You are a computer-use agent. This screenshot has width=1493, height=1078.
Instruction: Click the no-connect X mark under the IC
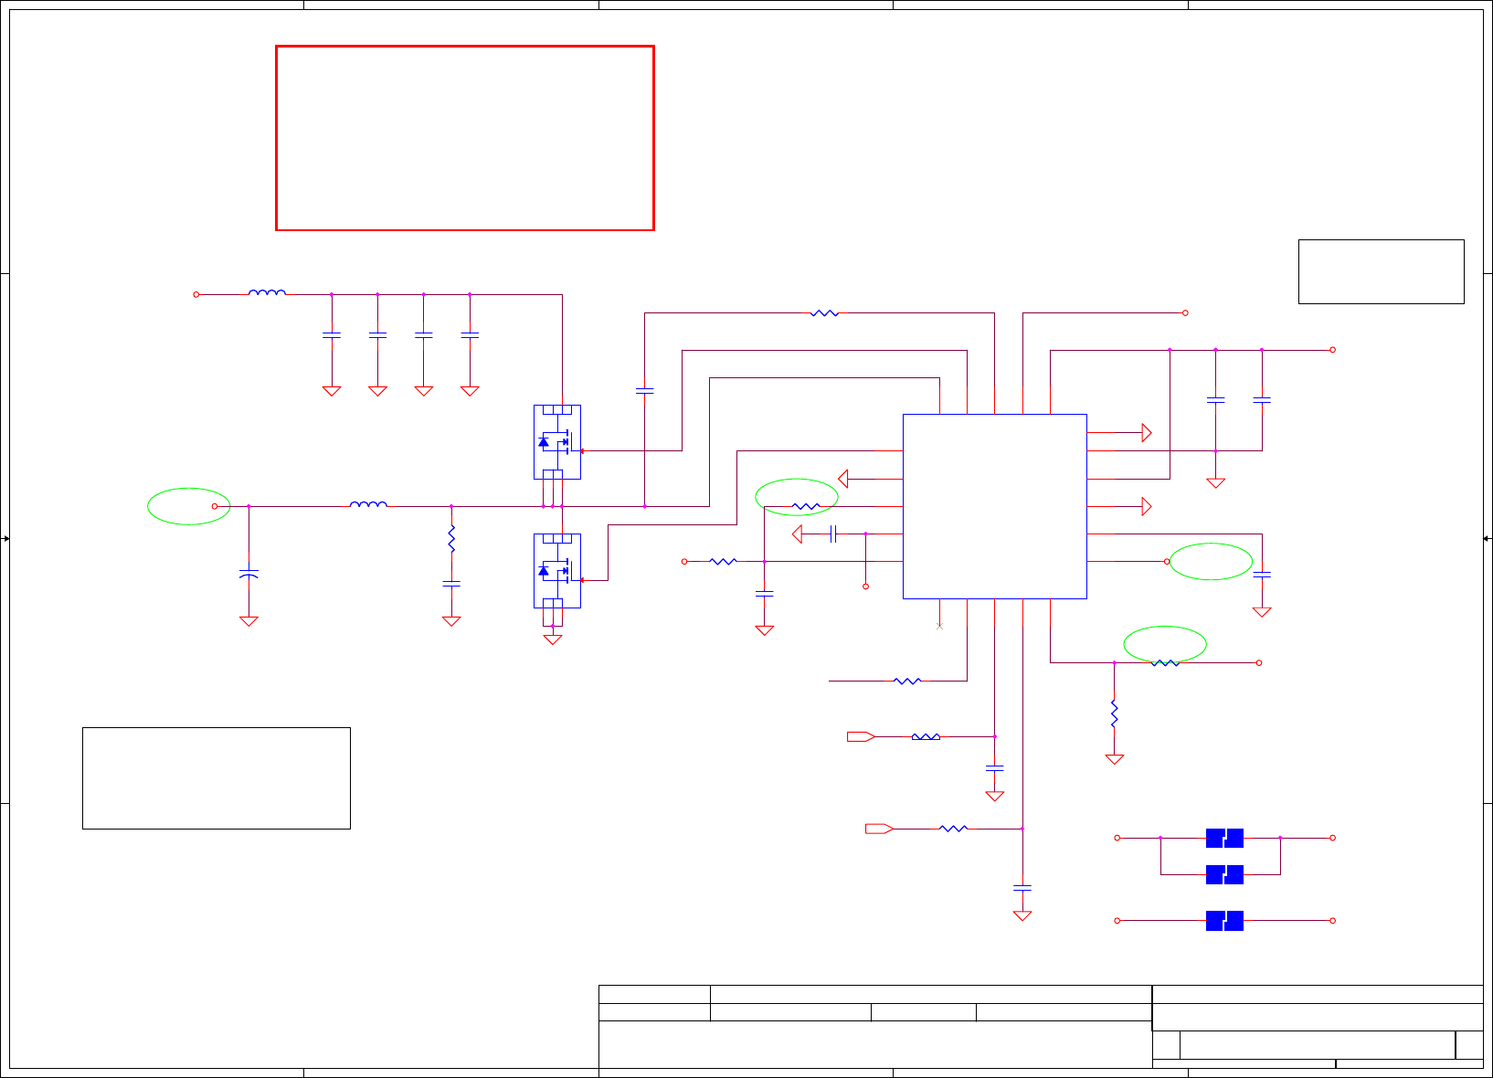pos(939,626)
